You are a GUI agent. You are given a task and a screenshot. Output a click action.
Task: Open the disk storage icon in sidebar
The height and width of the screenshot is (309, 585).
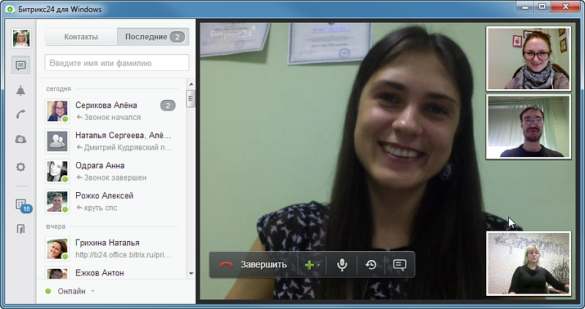click(20, 140)
